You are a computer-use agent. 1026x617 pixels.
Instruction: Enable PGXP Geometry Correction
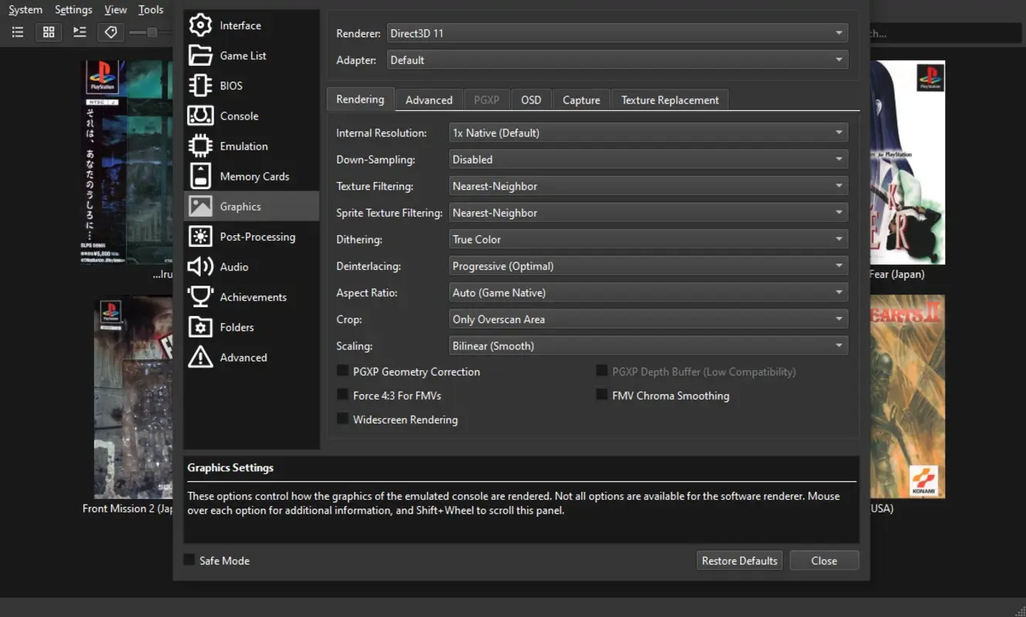point(342,370)
